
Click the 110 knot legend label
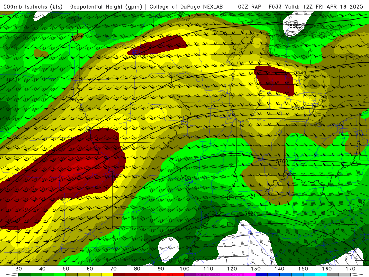(208, 269)
